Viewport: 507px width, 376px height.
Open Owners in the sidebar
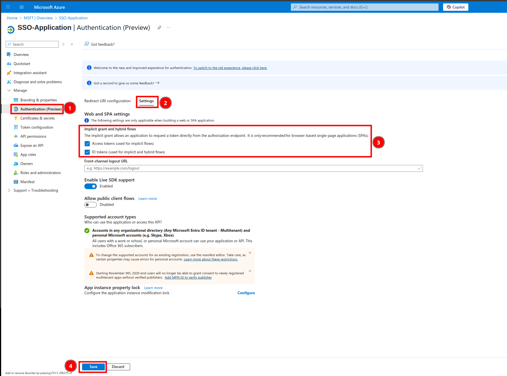tap(26, 164)
